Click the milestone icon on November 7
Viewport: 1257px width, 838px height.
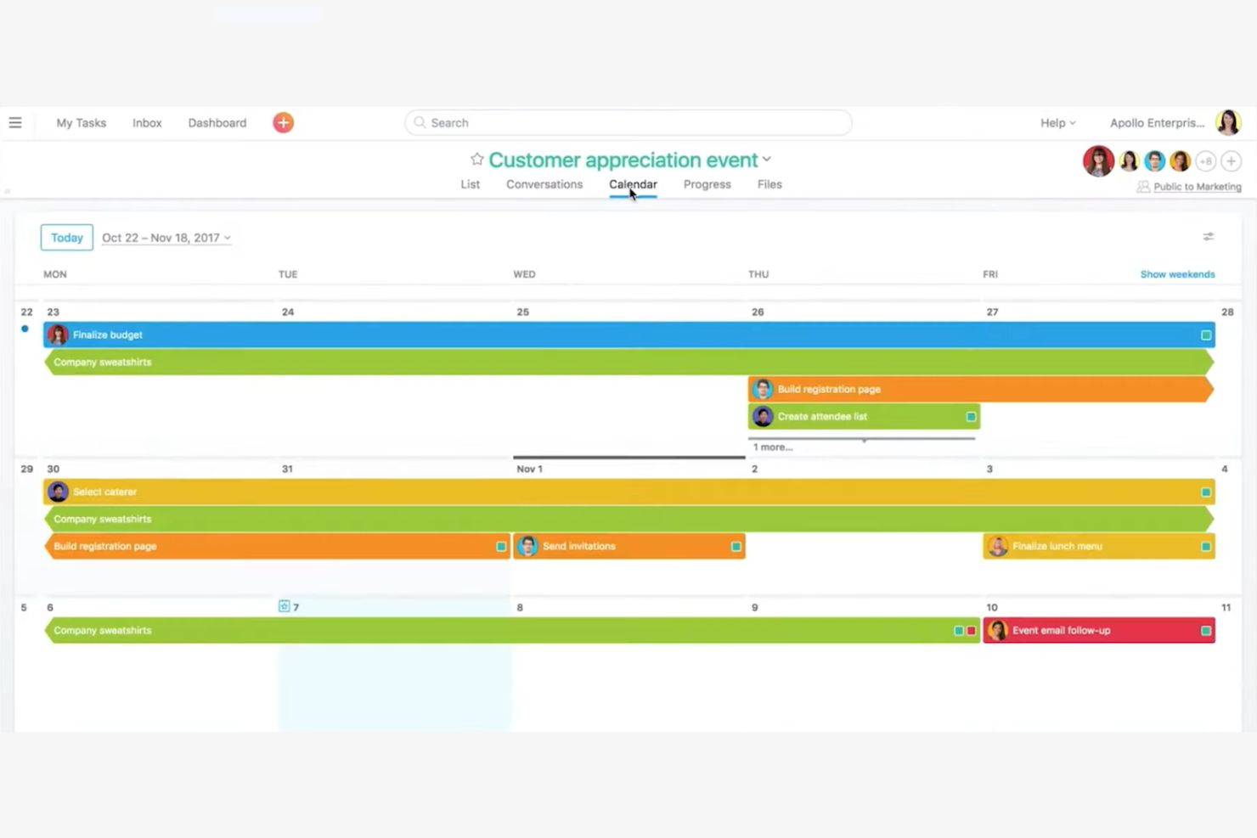[x=284, y=606]
